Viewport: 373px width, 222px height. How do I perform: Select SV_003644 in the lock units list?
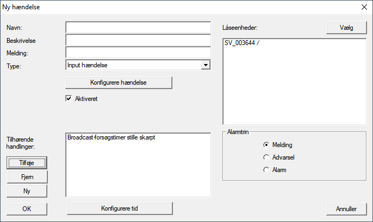pyautogui.click(x=242, y=43)
